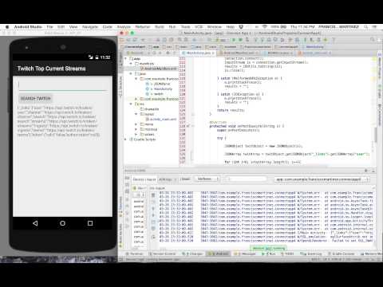
Task: Select AndroidManifest.xml in the project tree
Action: [x=158, y=69]
